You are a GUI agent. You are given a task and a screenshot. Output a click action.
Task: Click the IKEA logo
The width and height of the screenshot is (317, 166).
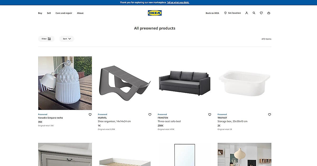(x=155, y=13)
